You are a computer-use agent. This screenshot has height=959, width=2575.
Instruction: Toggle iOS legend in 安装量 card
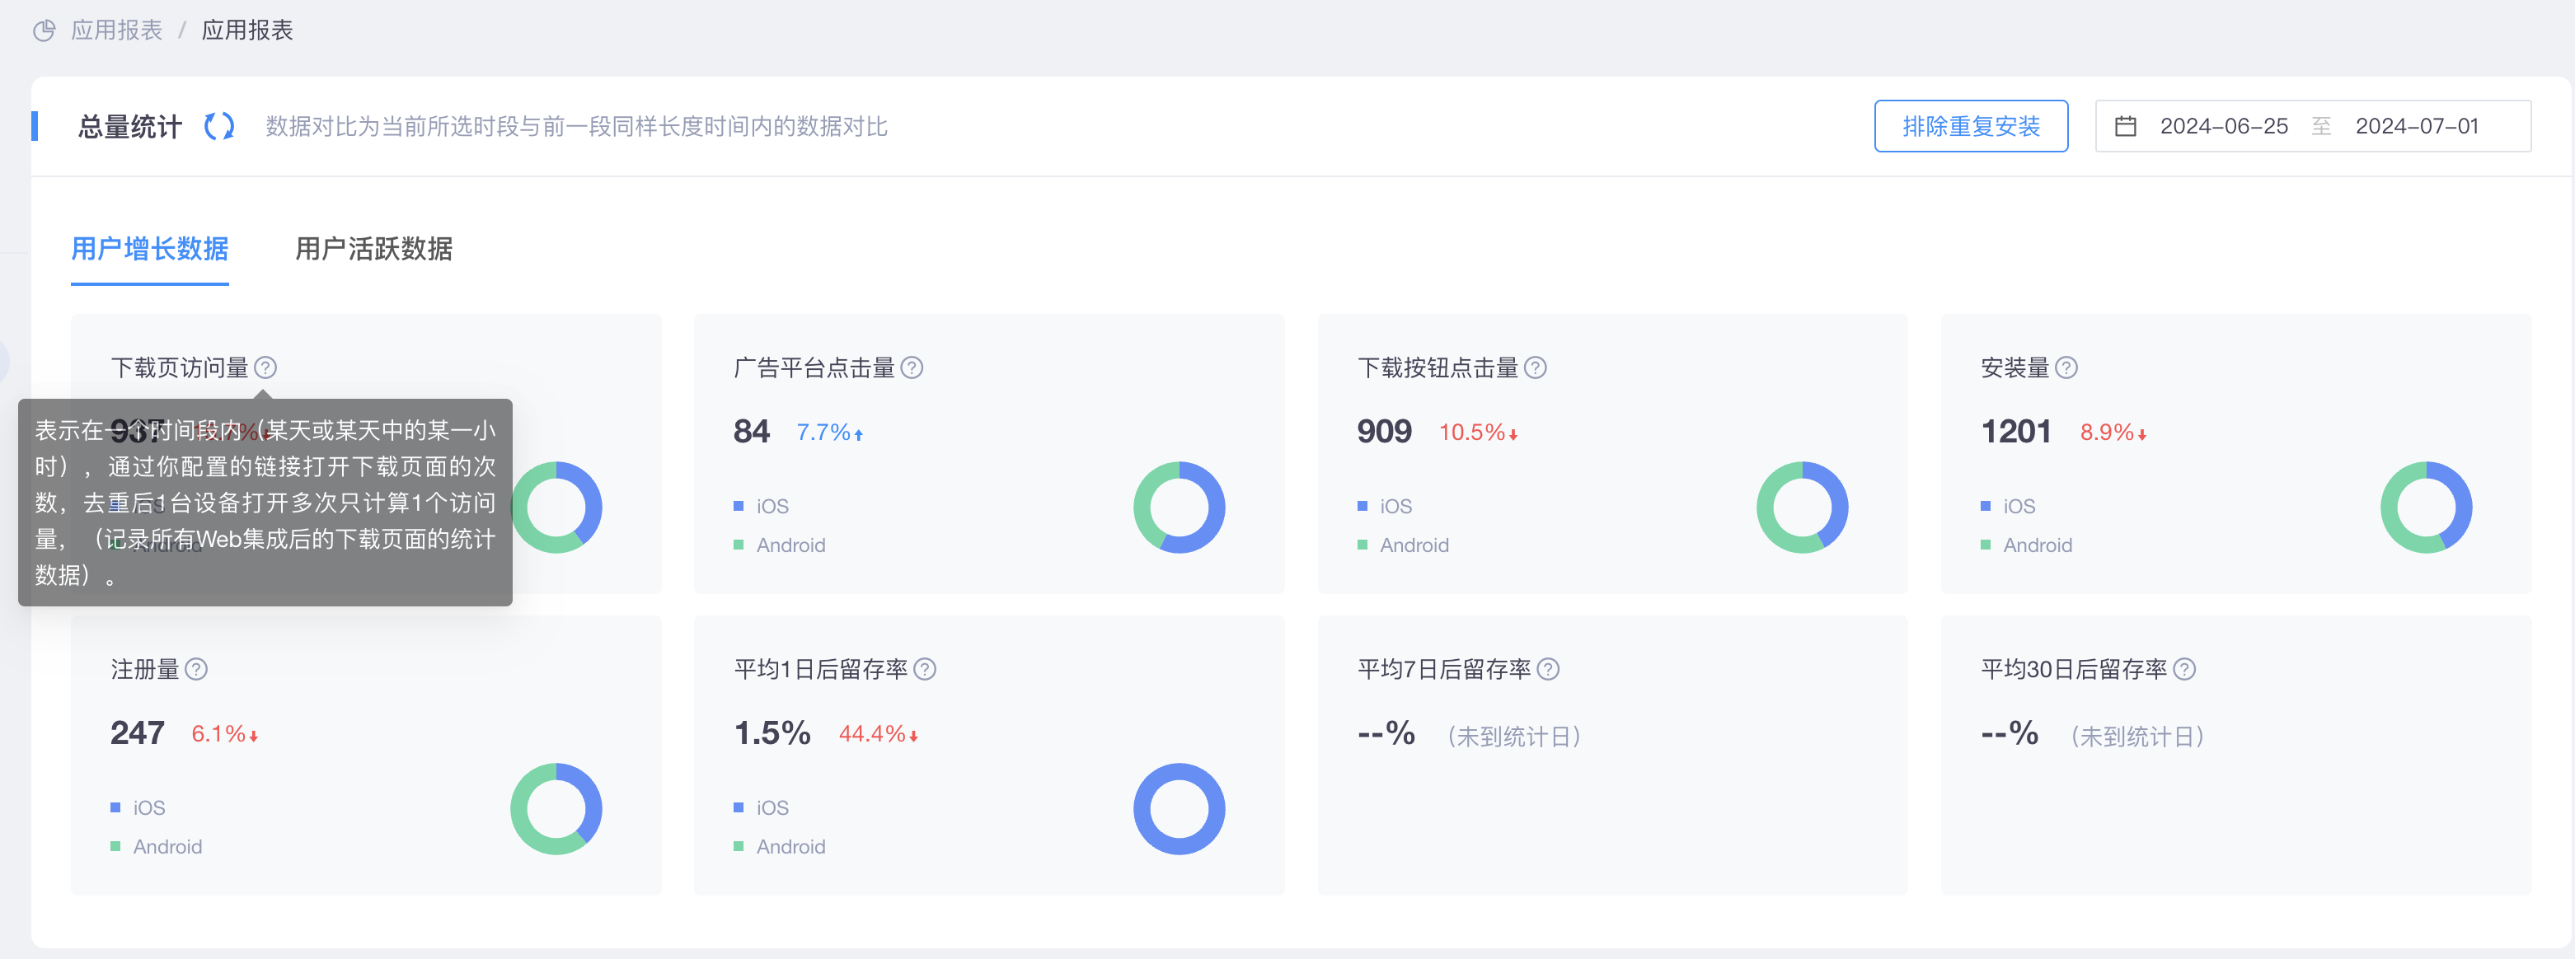pos(2008,507)
